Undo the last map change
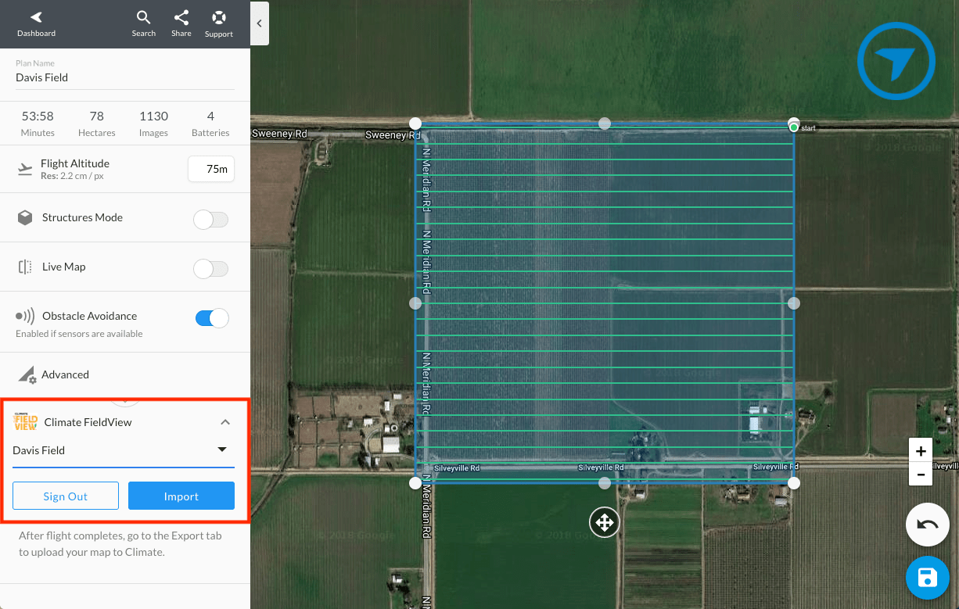The image size is (959, 609). [927, 525]
